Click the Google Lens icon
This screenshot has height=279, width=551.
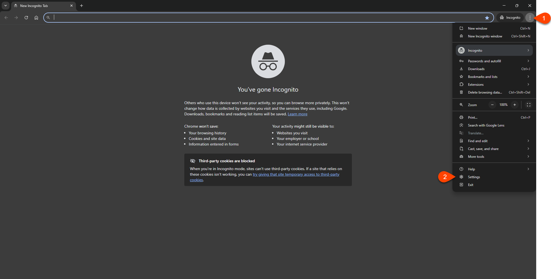[x=461, y=125]
